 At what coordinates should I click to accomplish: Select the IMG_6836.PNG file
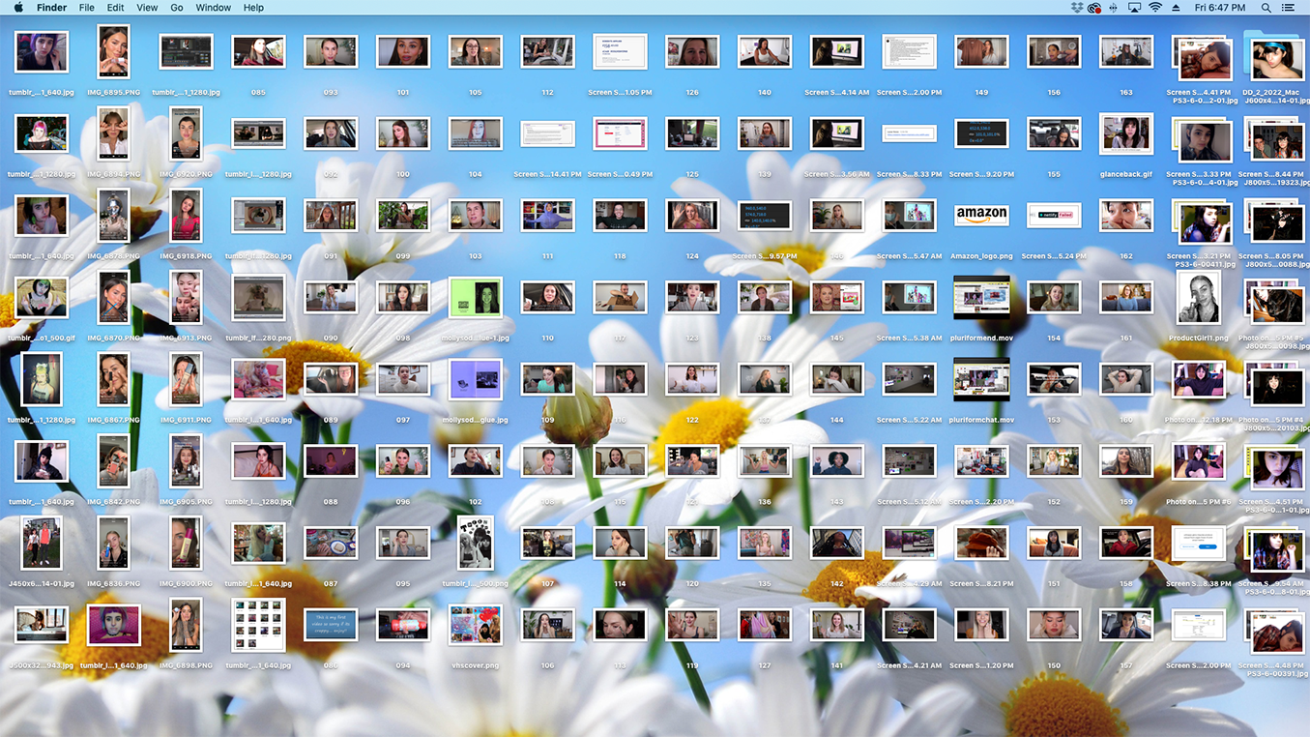click(113, 543)
